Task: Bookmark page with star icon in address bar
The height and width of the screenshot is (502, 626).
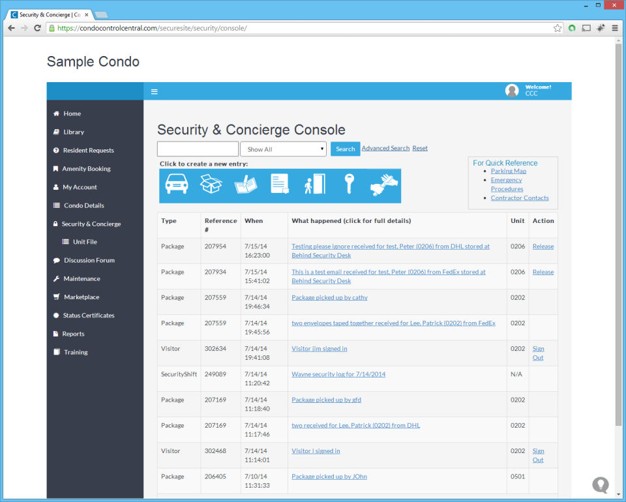Action: point(558,28)
